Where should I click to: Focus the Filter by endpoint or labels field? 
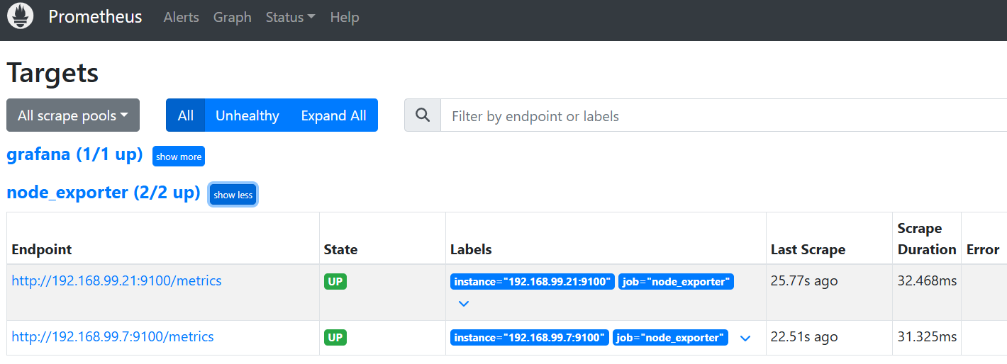724,115
